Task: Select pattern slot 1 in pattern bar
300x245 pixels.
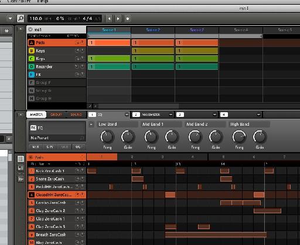Action: pos(102,157)
